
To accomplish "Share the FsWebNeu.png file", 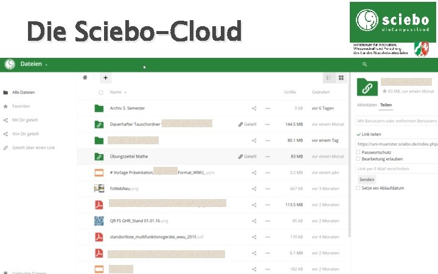I will tap(254, 189).
